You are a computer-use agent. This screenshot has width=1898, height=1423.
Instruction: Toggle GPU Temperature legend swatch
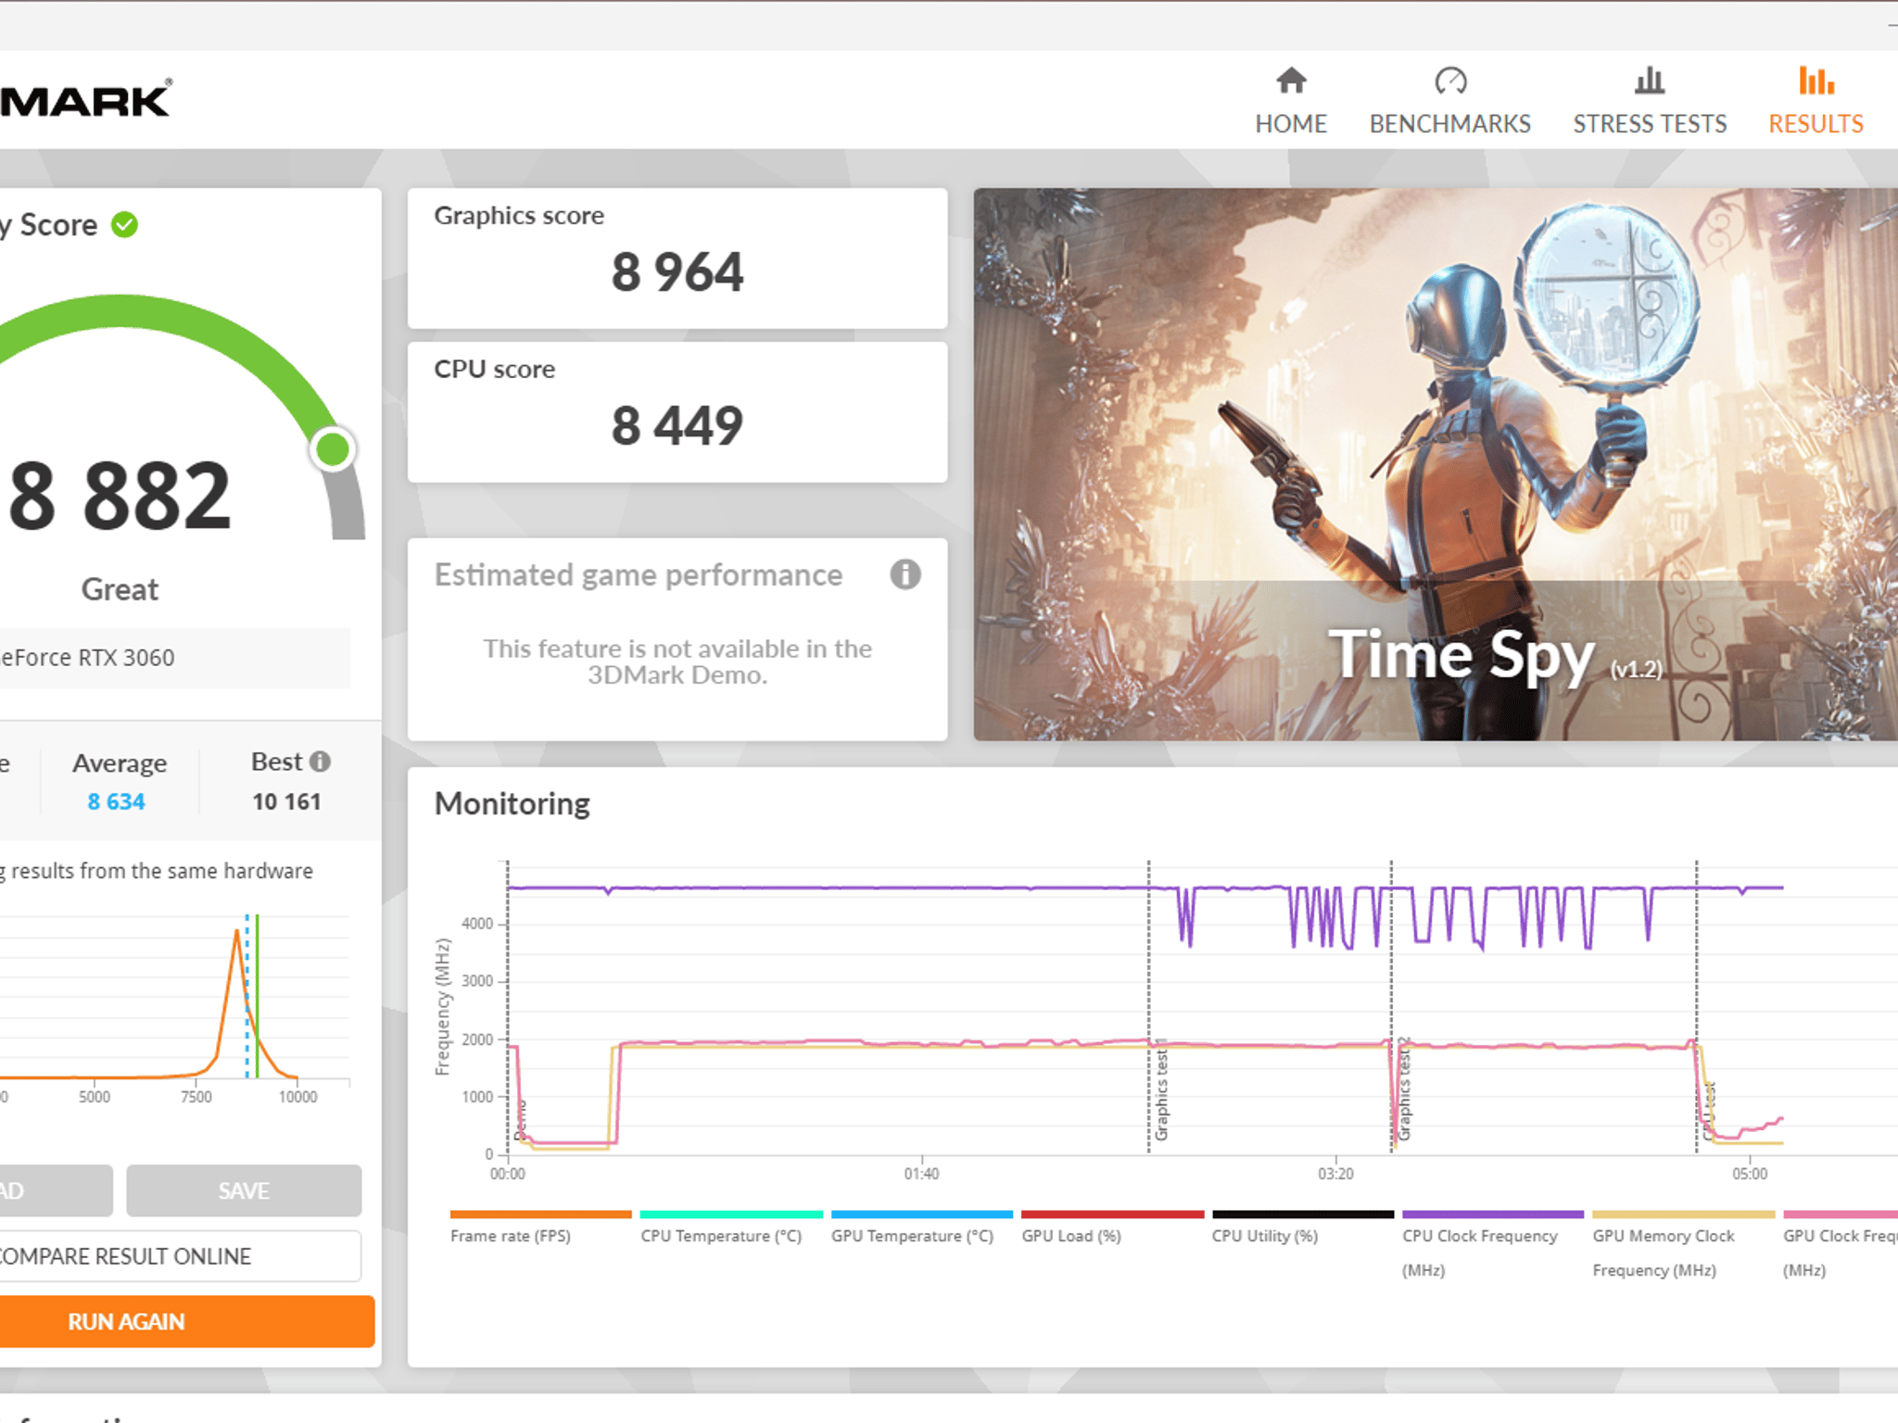click(x=922, y=1214)
